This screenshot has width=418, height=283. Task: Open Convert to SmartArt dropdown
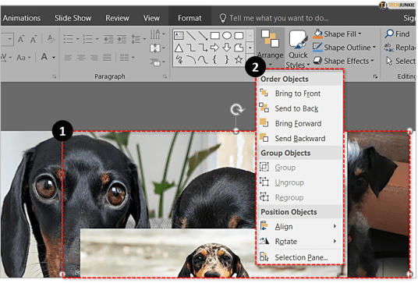pos(158,62)
